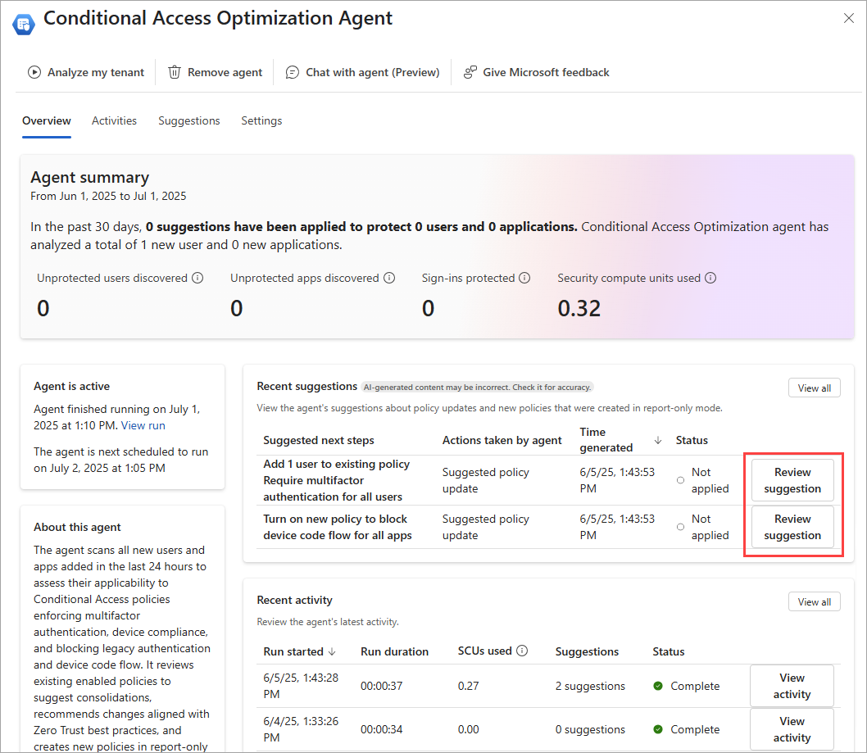867x753 pixels.
Task: Open Give Microsoft feedback
Action: [537, 72]
